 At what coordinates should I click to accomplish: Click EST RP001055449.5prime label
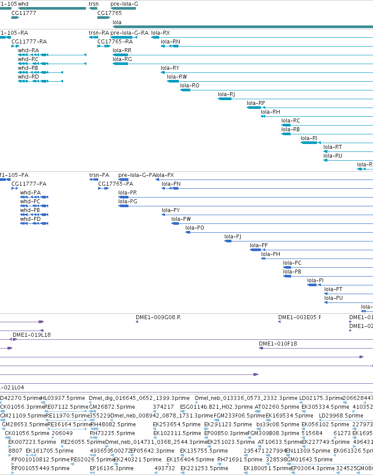point(40,468)
